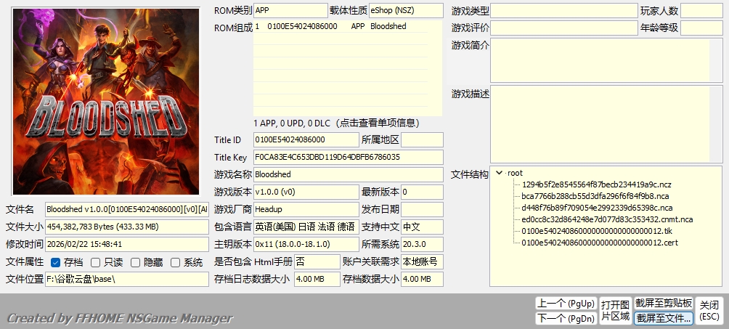729x329 pixels.
Task: Click the Title Key value field
Action: (348, 157)
